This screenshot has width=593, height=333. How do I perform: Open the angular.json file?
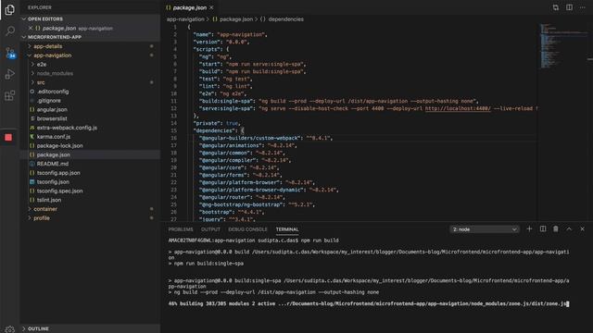coord(52,109)
